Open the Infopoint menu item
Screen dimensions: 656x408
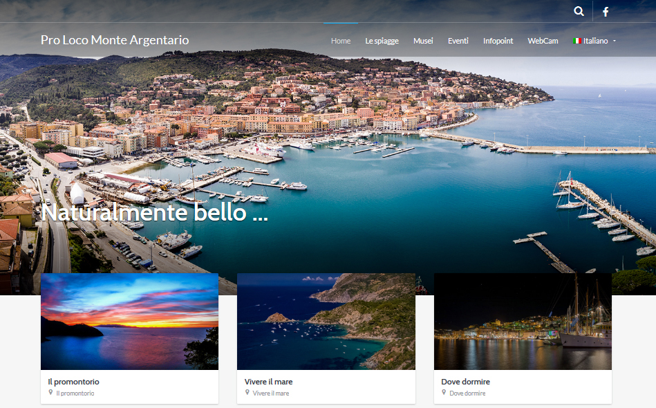[498, 41]
